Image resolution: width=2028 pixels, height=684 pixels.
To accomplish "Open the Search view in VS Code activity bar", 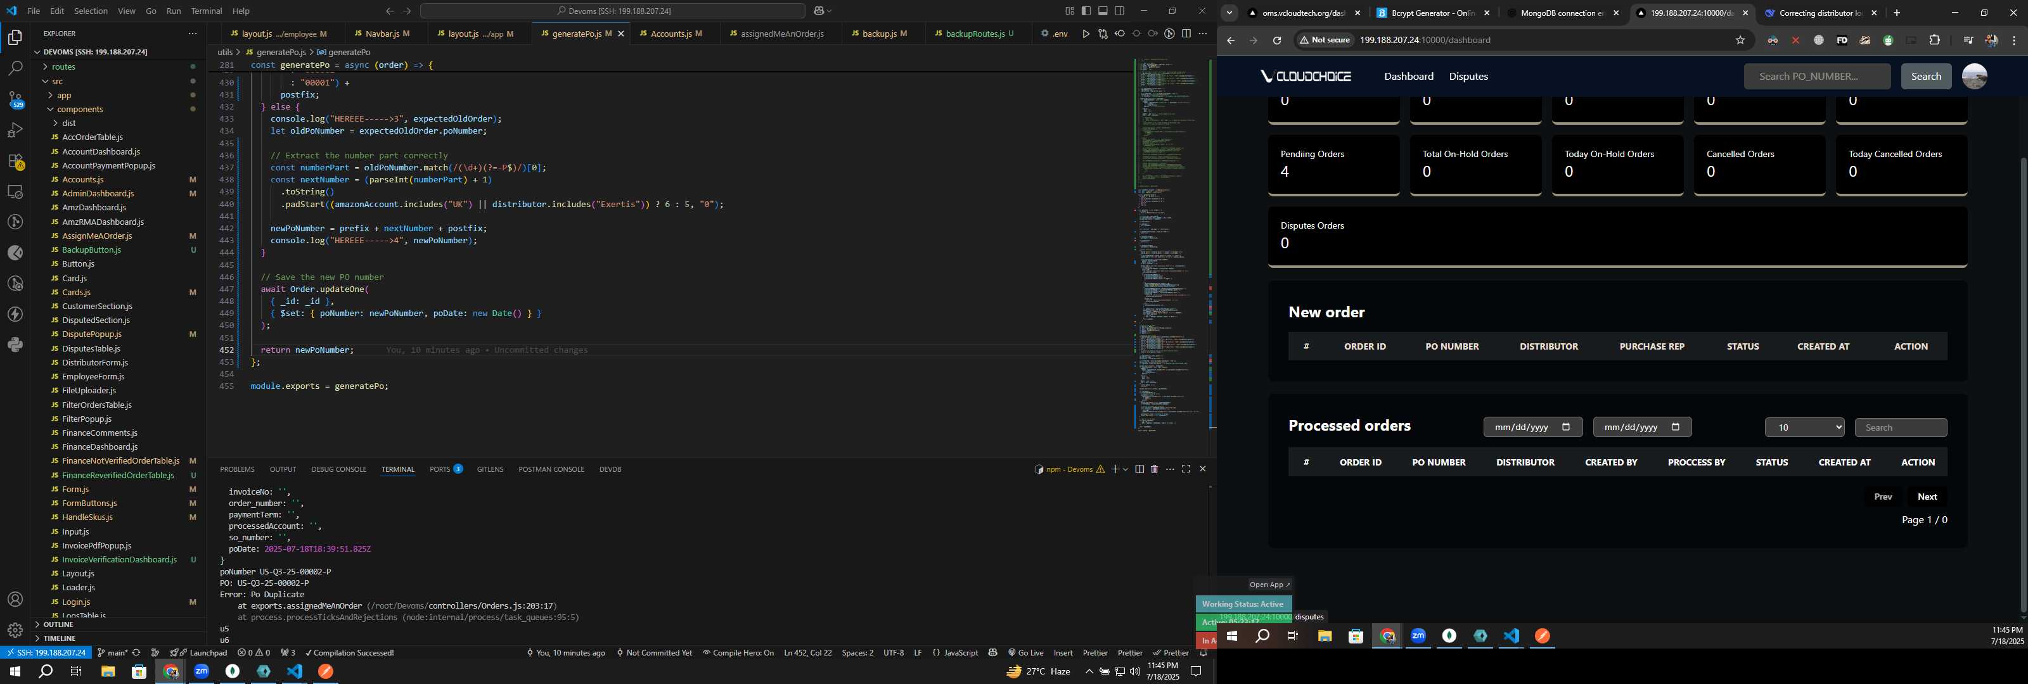I will click(15, 68).
